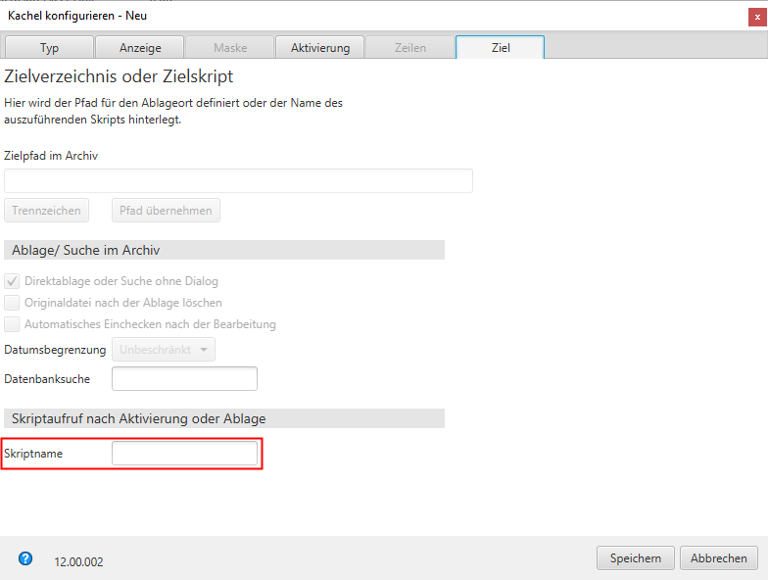Select the Ziel tab
768x580 pixels.
[x=501, y=47]
